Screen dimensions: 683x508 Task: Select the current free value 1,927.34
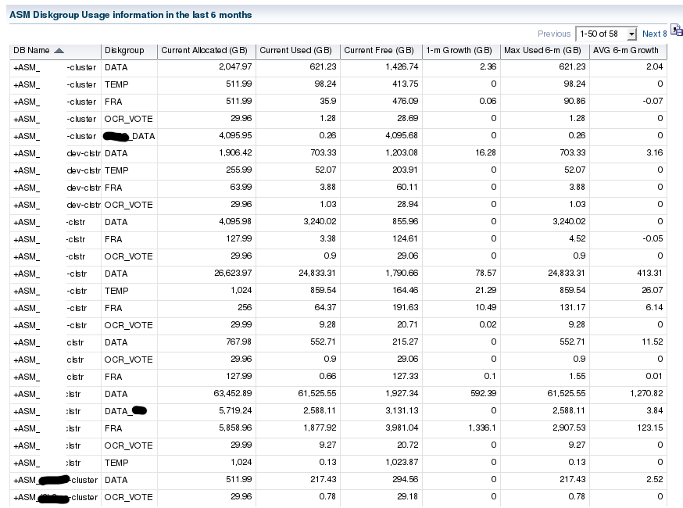[402, 393]
